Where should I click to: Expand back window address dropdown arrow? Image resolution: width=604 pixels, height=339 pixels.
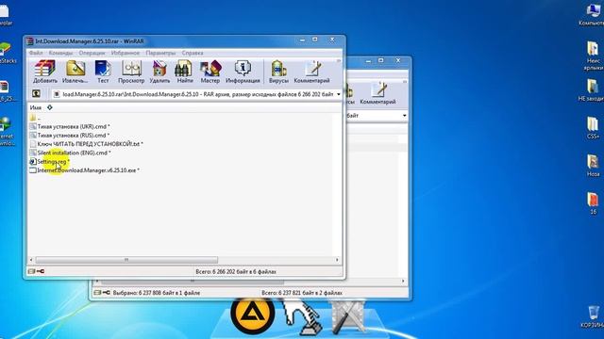(x=404, y=115)
